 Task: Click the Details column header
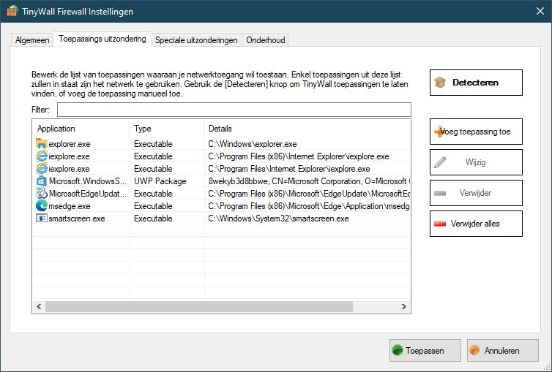pos(306,129)
